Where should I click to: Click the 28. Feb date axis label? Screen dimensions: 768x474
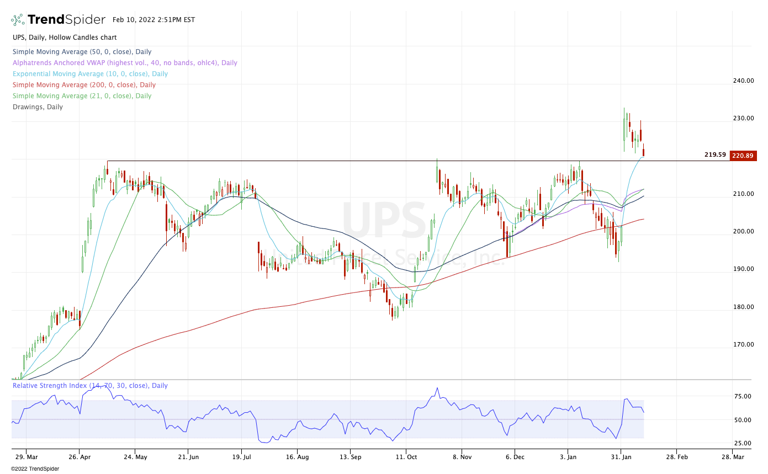coord(677,457)
